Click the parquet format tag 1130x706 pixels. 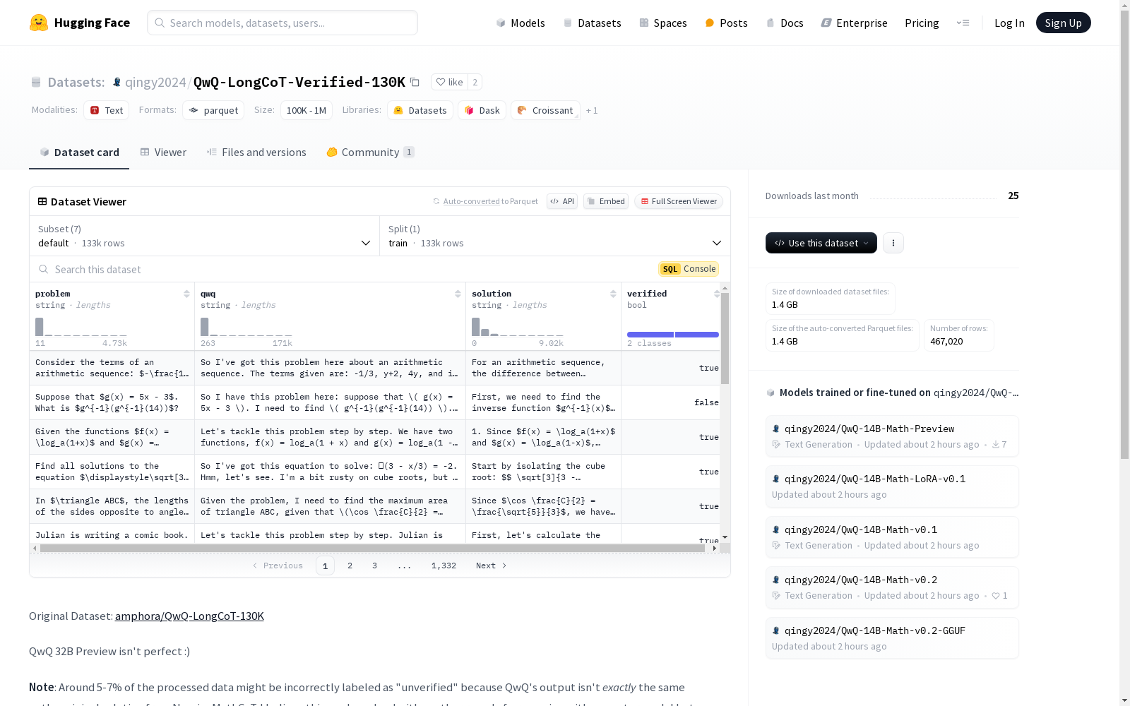(213, 110)
